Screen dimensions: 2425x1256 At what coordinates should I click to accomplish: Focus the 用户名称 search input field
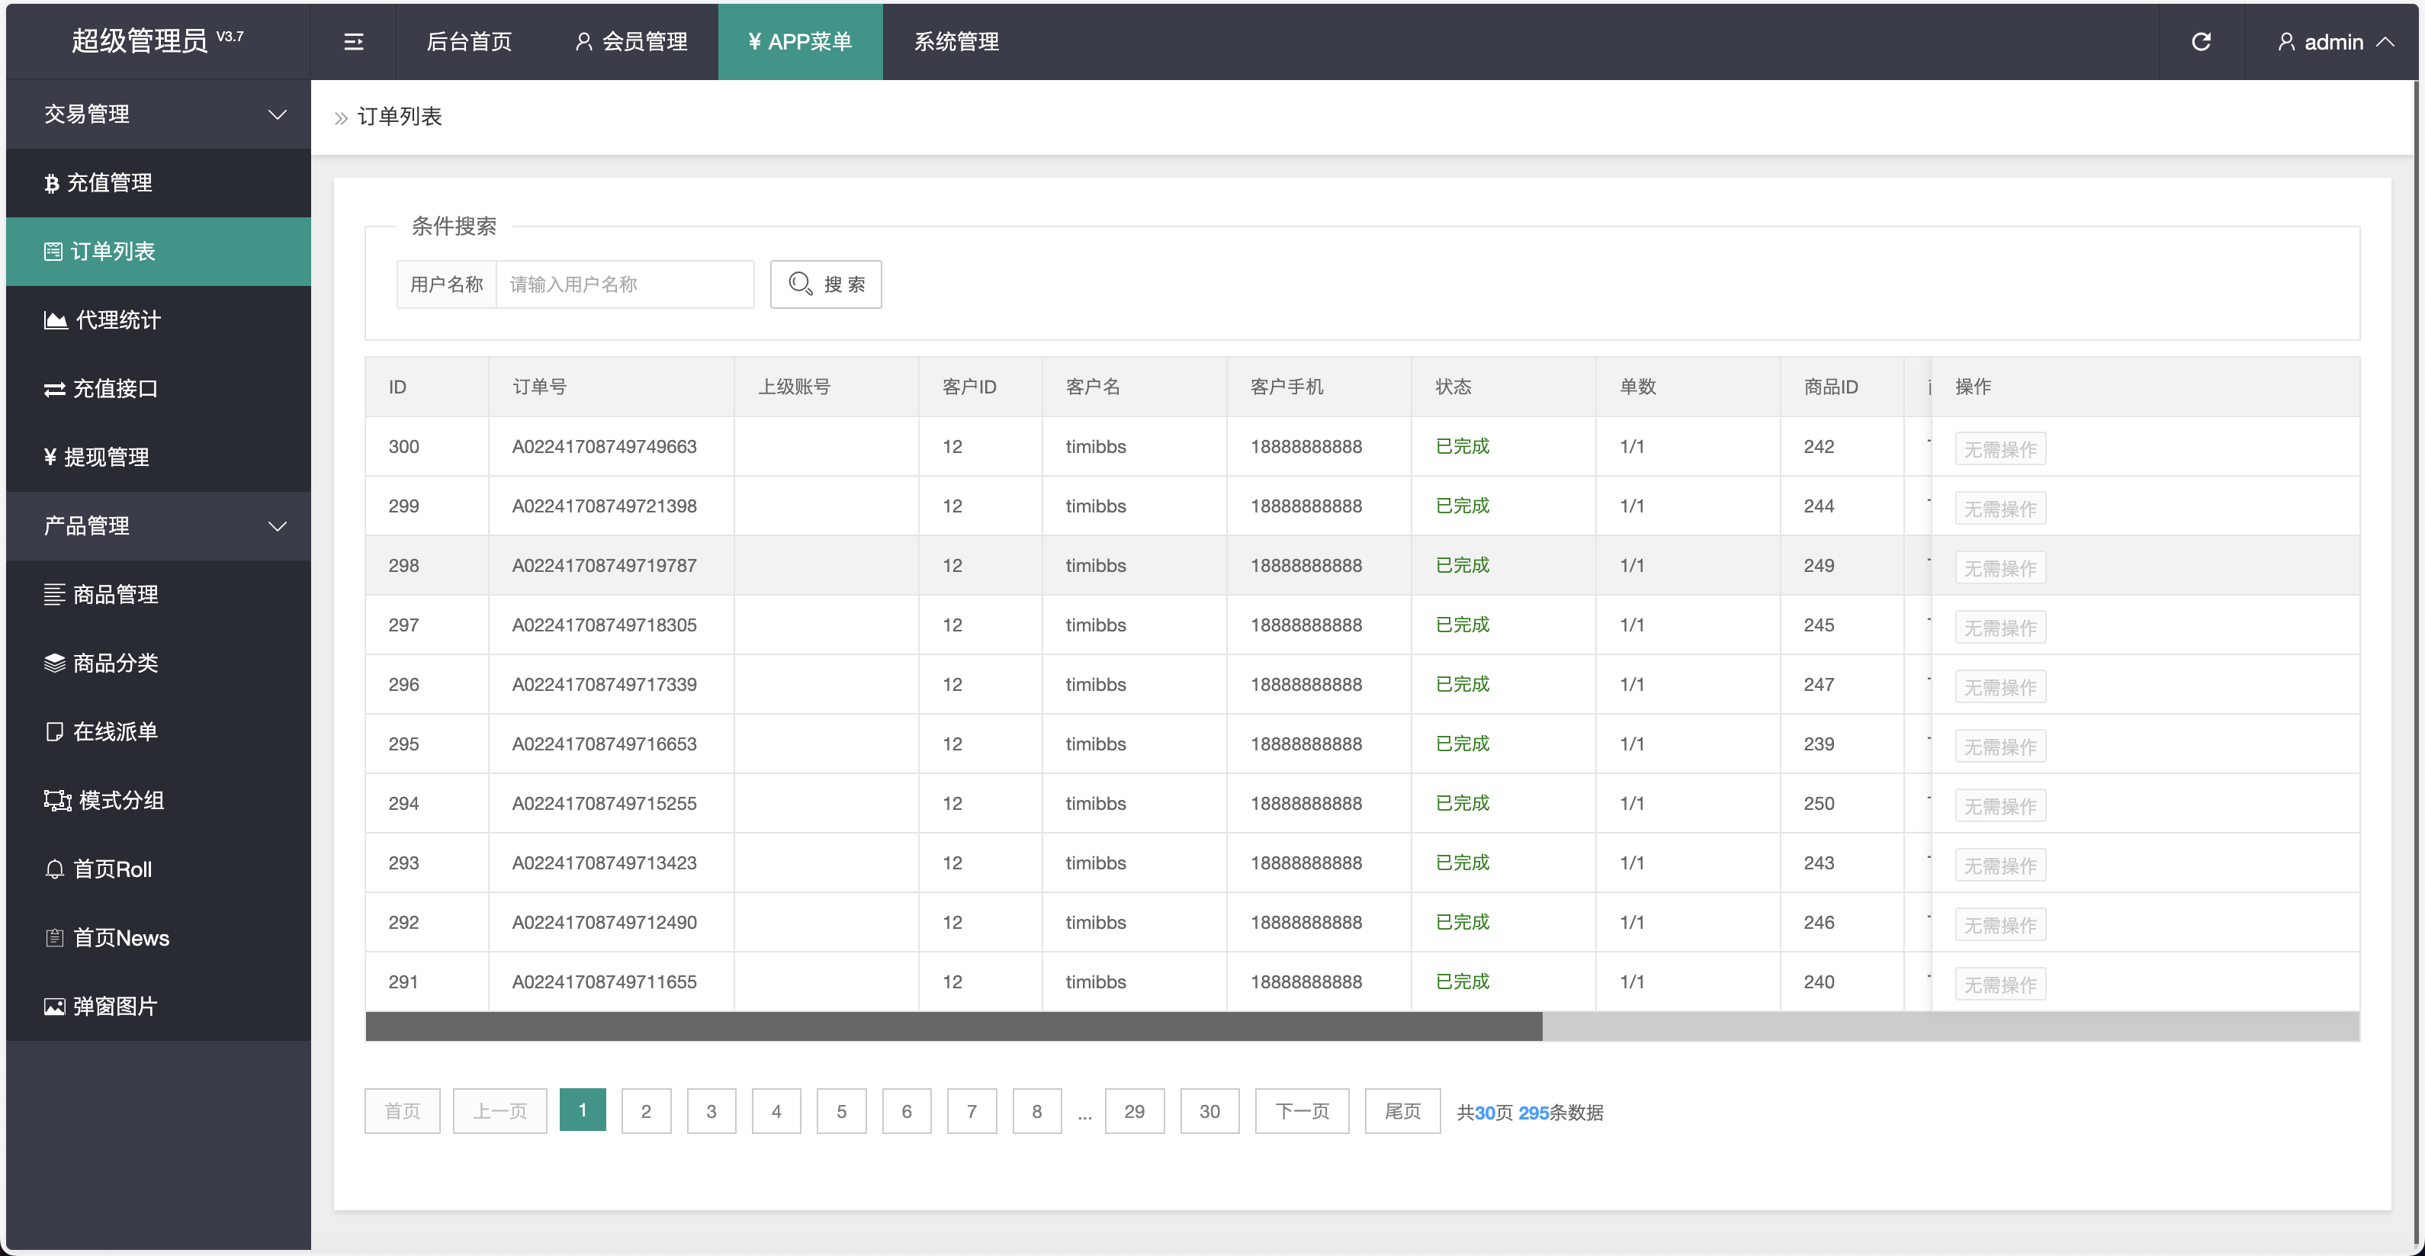[625, 284]
